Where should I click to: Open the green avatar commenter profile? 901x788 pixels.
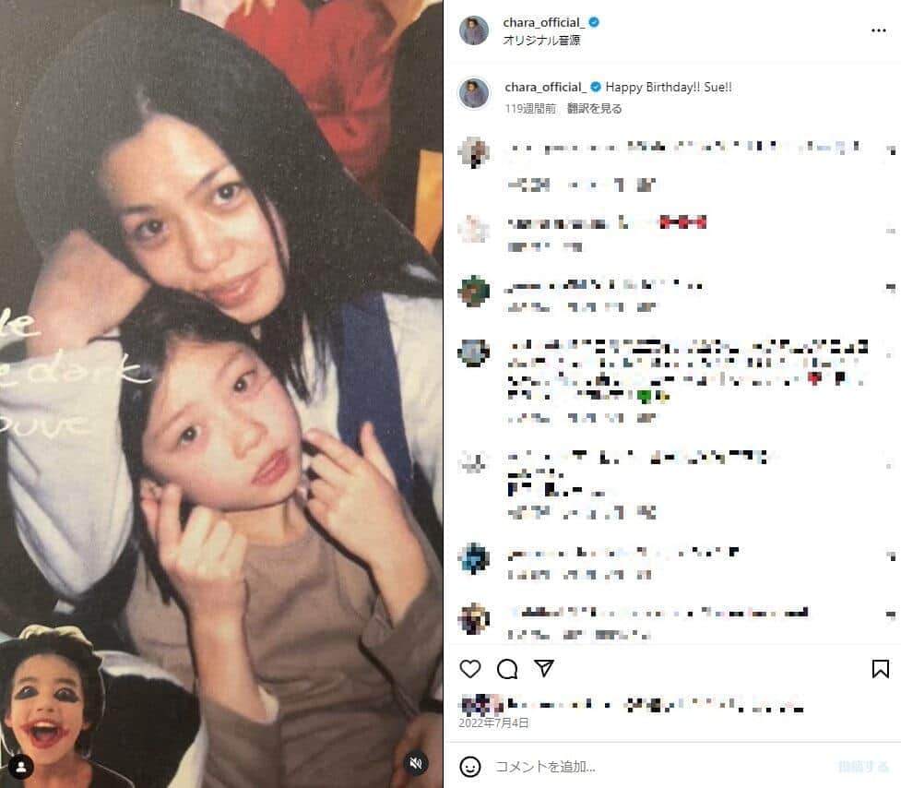(x=473, y=292)
